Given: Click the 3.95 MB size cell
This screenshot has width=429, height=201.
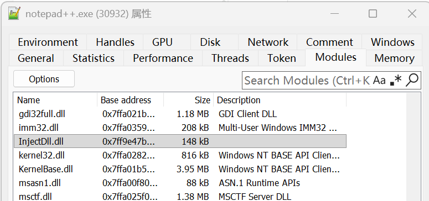Looking at the screenshot, I should [x=193, y=169].
